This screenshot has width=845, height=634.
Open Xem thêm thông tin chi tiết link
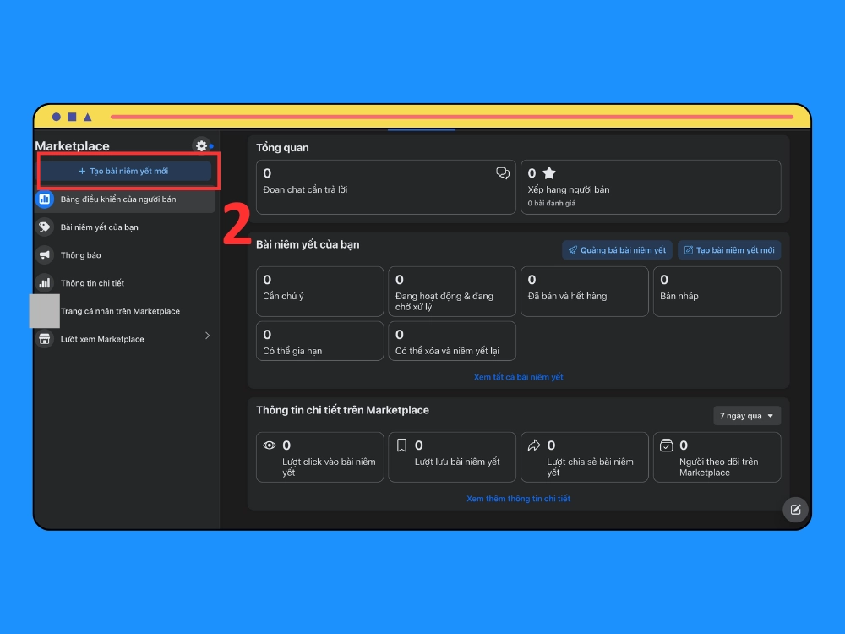pyautogui.click(x=519, y=499)
